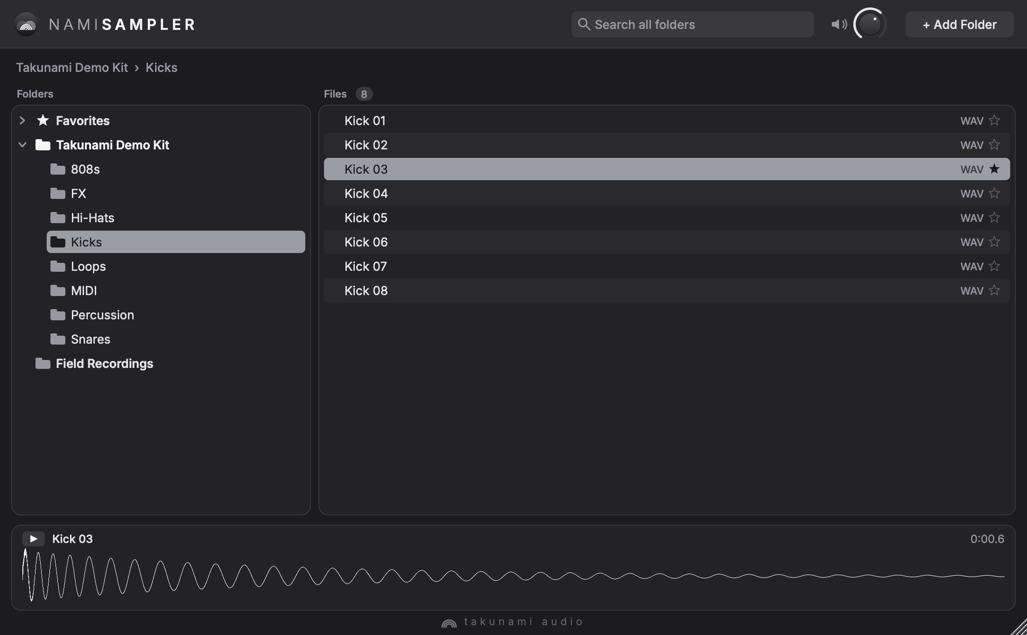The width and height of the screenshot is (1027, 635).
Task: Favorite Kick 06 with its star
Action: 994,242
